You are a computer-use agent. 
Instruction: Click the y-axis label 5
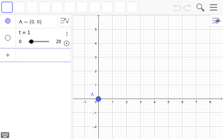pyautogui.click(x=96, y=29)
